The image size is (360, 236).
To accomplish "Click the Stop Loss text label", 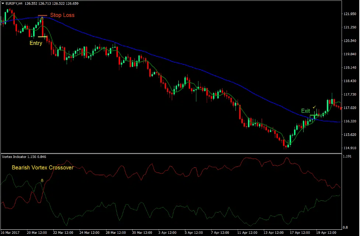I will (x=63, y=15).
